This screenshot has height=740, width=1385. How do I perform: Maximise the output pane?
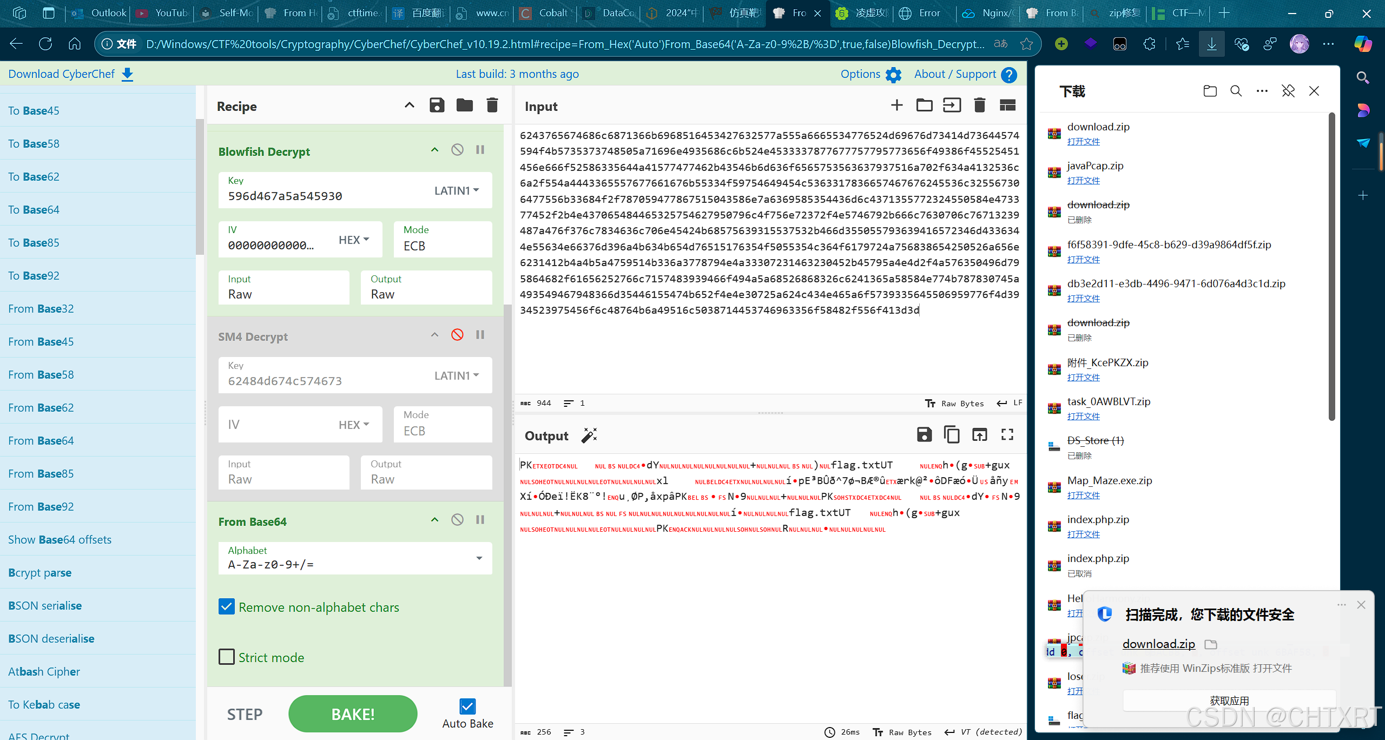(x=1007, y=434)
